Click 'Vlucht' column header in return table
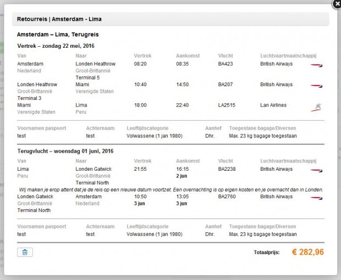Viewport: 341px width, 280px height. point(226,161)
